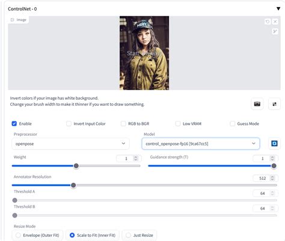Open the brush edit icon on image
The image size is (285, 241).
pyautogui.click(x=275, y=31)
